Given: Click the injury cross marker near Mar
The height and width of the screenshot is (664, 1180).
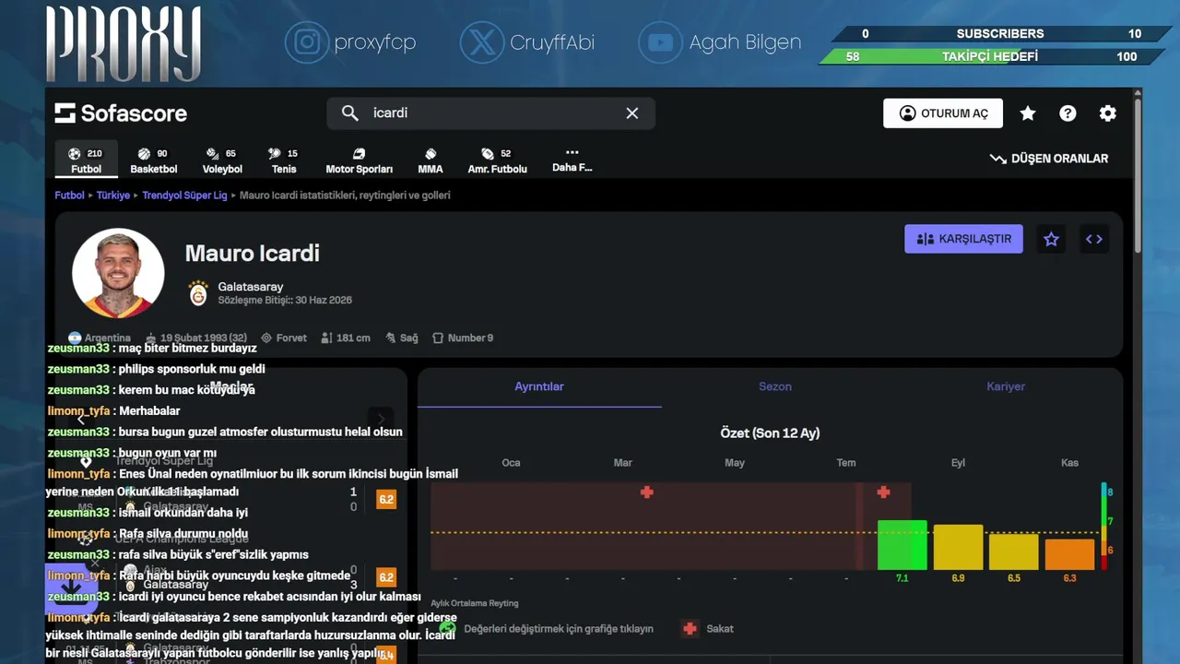Looking at the screenshot, I should pyautogui.click(x=647, y=492).
